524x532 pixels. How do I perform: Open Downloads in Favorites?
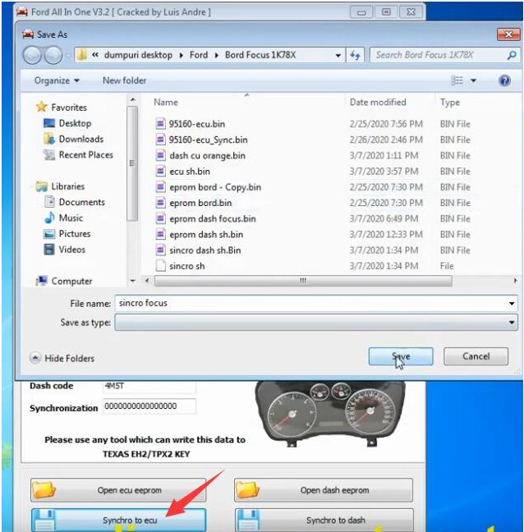[x=80, y=140]
